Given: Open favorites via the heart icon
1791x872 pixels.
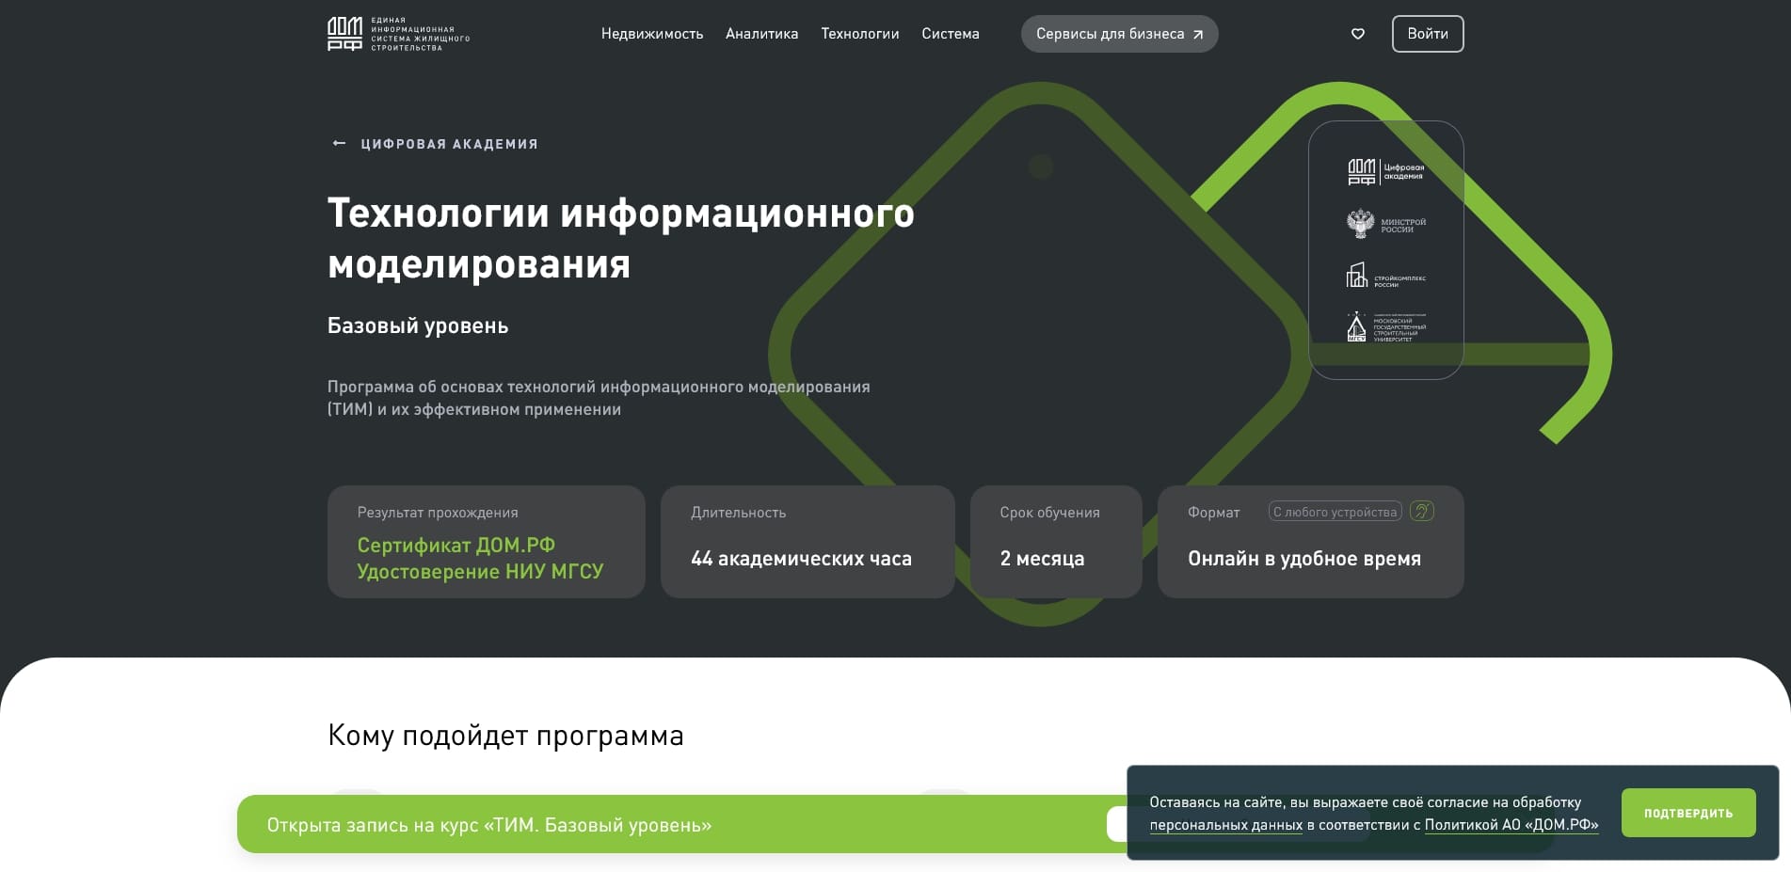Looking at the screenshot, I should coord(1358,33).
